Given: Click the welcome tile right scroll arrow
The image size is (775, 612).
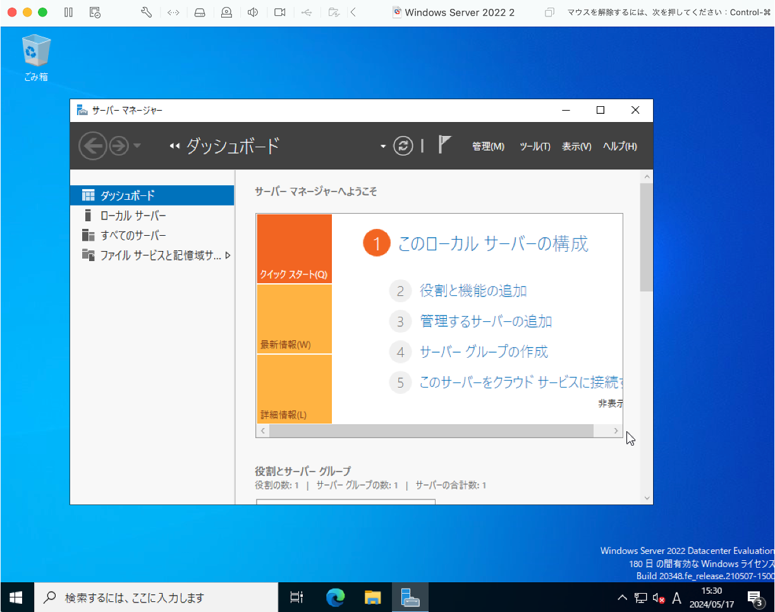Looking at the screenshot, I should (616, 431).
